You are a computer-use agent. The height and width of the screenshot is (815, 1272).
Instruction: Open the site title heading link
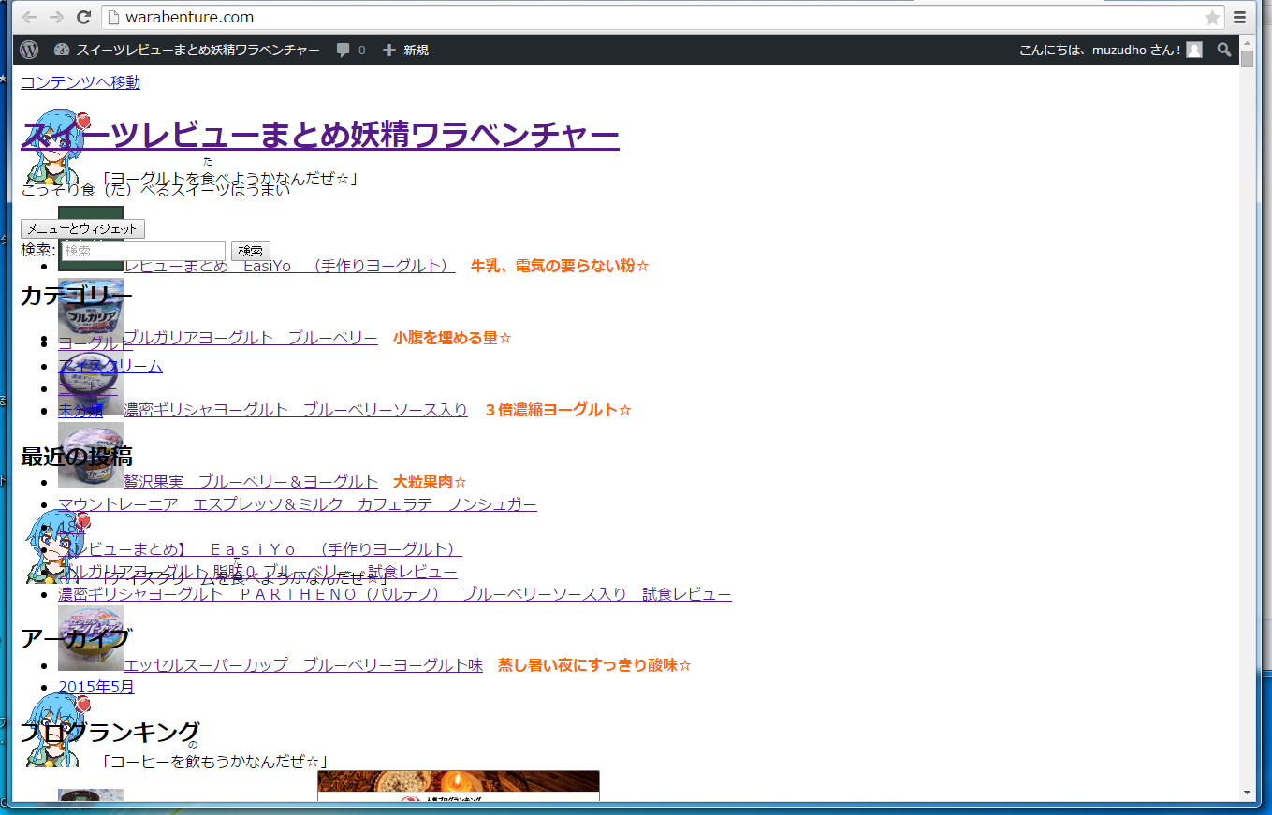[320, 136]
